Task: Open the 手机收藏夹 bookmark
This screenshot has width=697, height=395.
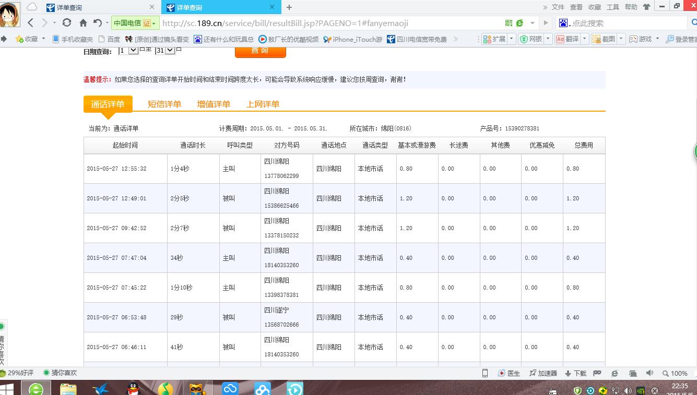Action: tap(73, 39)
